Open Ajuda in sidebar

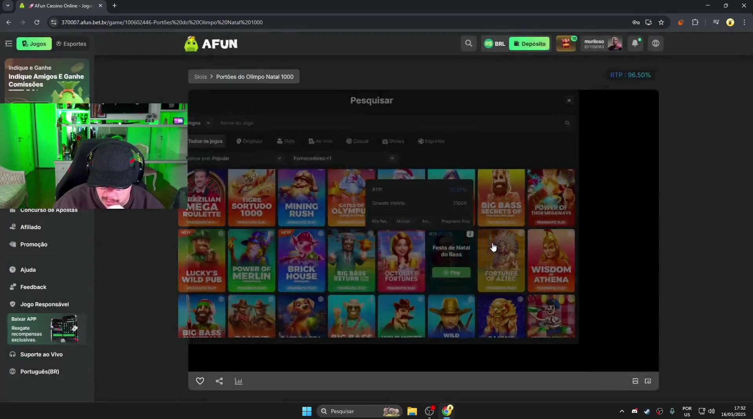28,270
